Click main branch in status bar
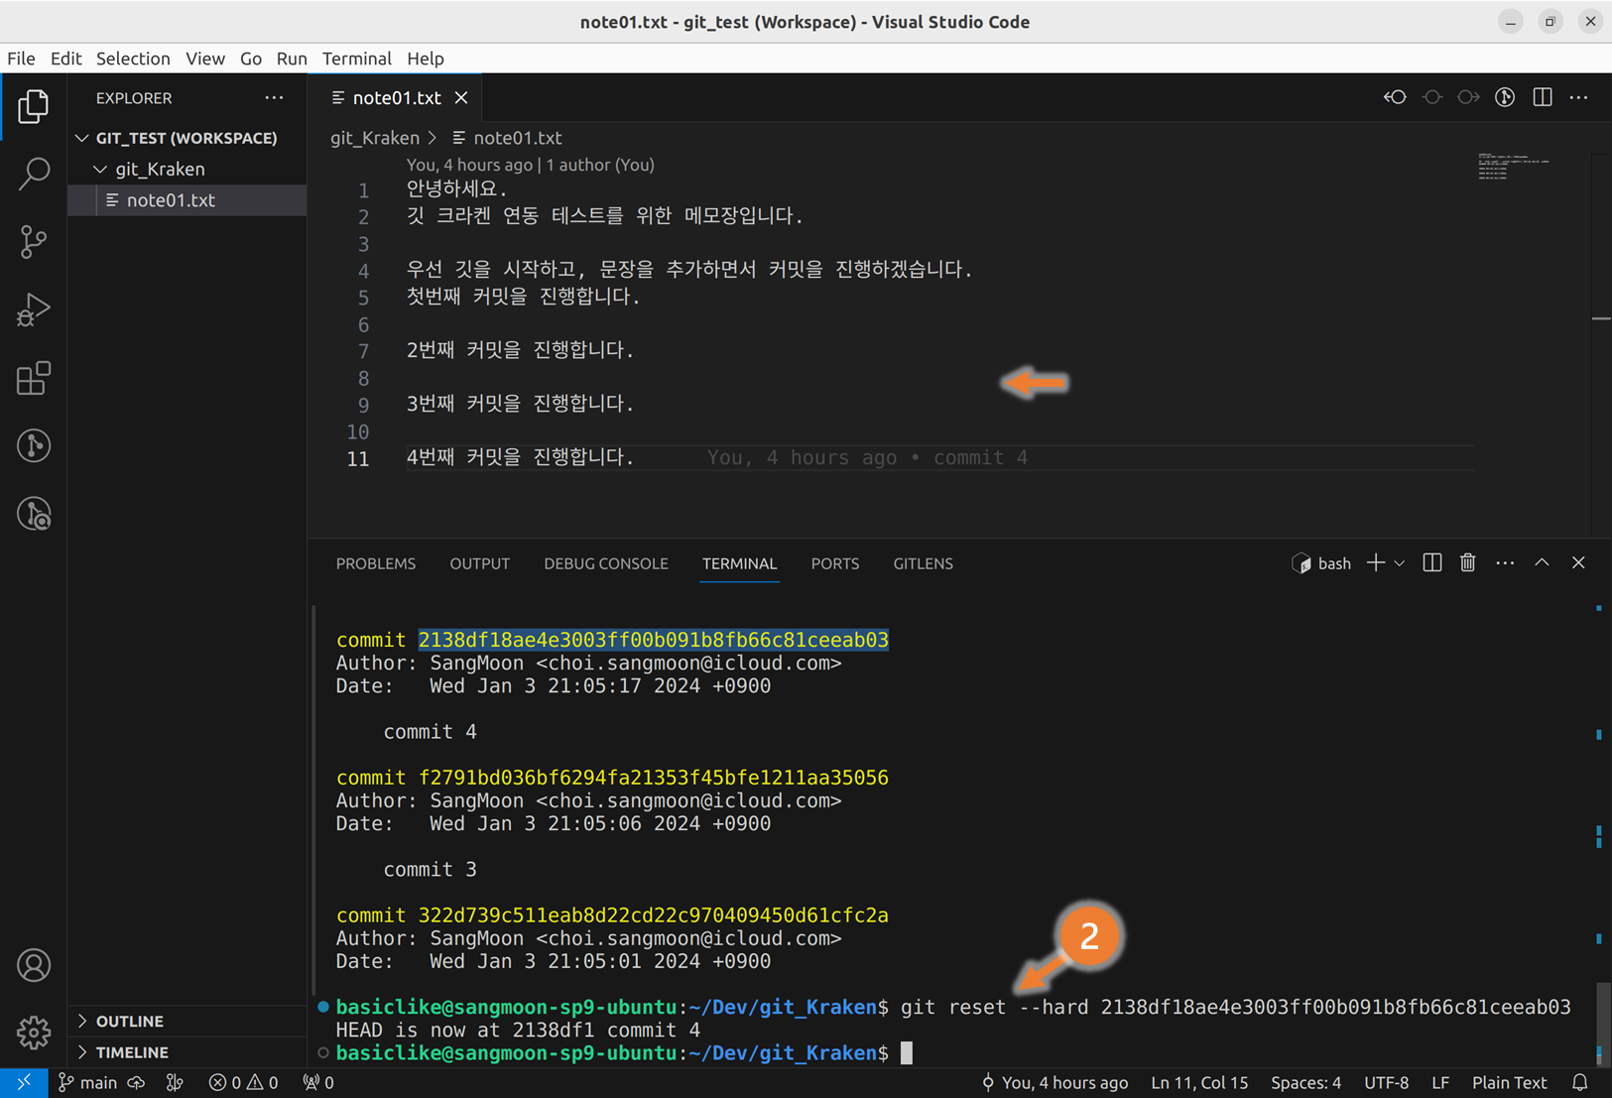The width and height of the screenshot is (1612, 1098). pyautogui.click(x=87, y=1083)
